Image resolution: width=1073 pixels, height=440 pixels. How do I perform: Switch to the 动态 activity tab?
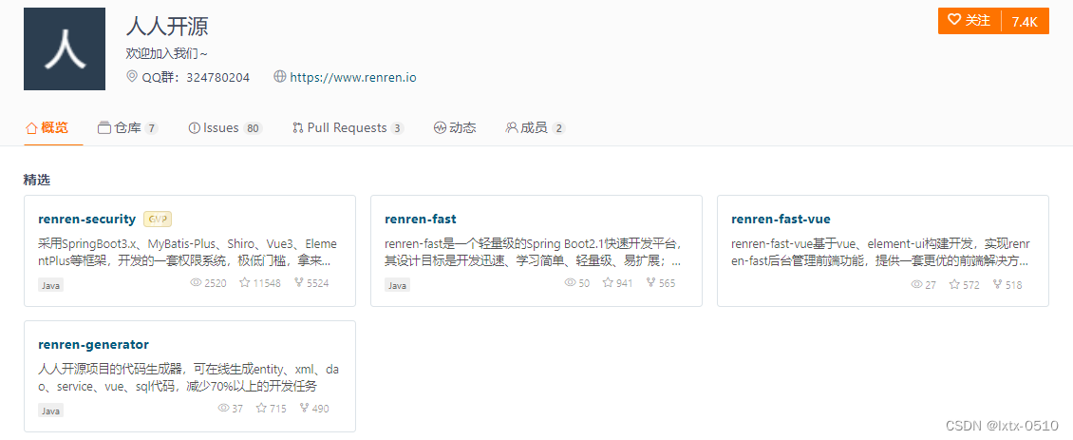455,127
